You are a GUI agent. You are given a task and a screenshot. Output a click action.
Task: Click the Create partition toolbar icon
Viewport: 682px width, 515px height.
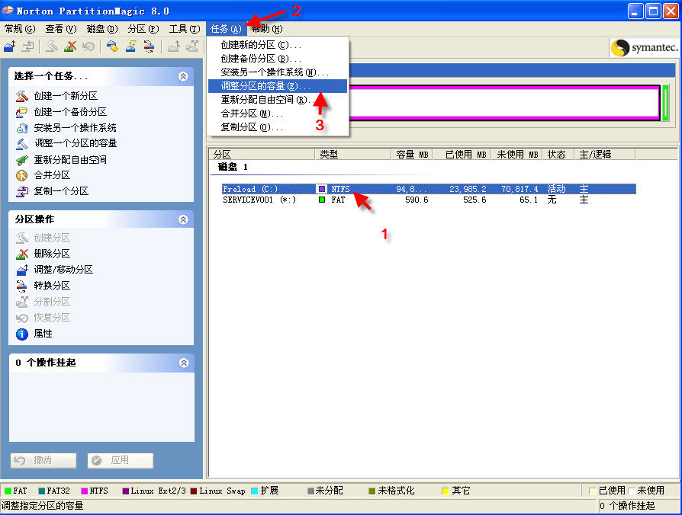click(51, 46)
